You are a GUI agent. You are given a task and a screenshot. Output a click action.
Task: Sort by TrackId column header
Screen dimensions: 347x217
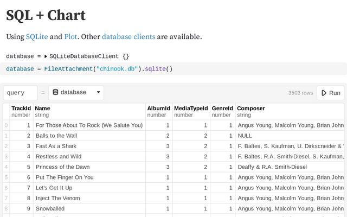21,108
